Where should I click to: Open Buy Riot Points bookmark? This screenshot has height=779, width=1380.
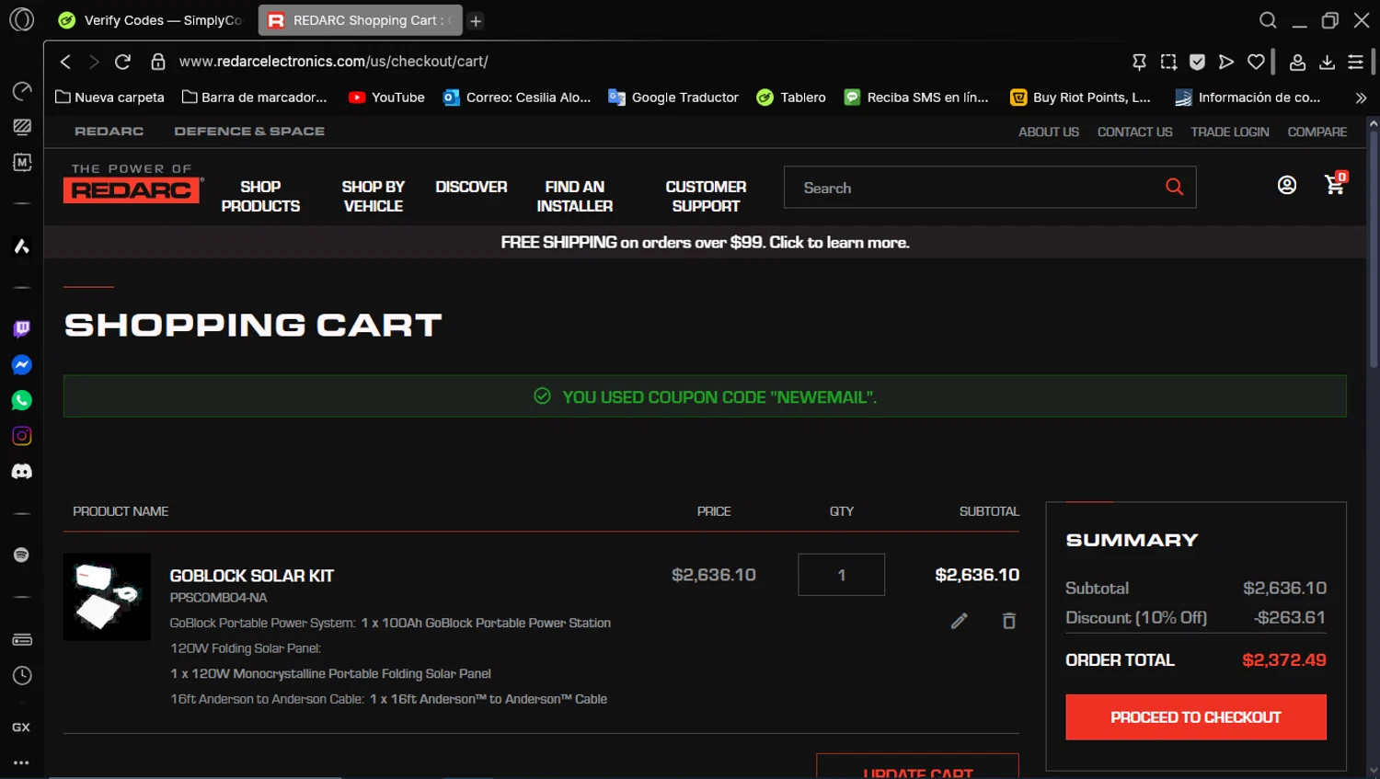(1080, 97)
